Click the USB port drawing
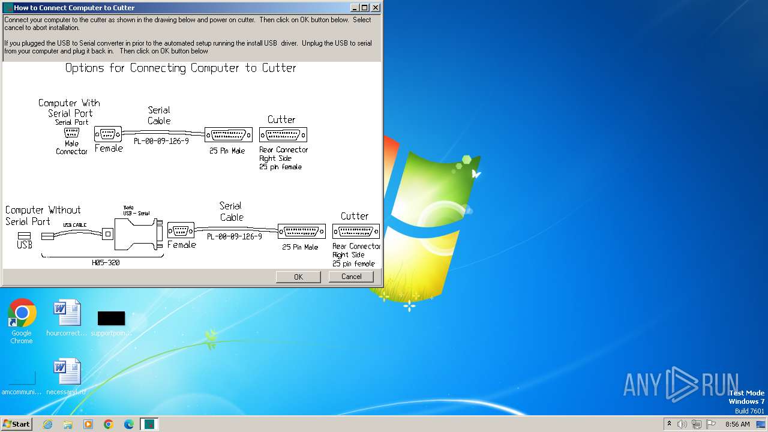The width and height of the screenshot is (768, 432). pyautogui.click(x=24, y=235)
